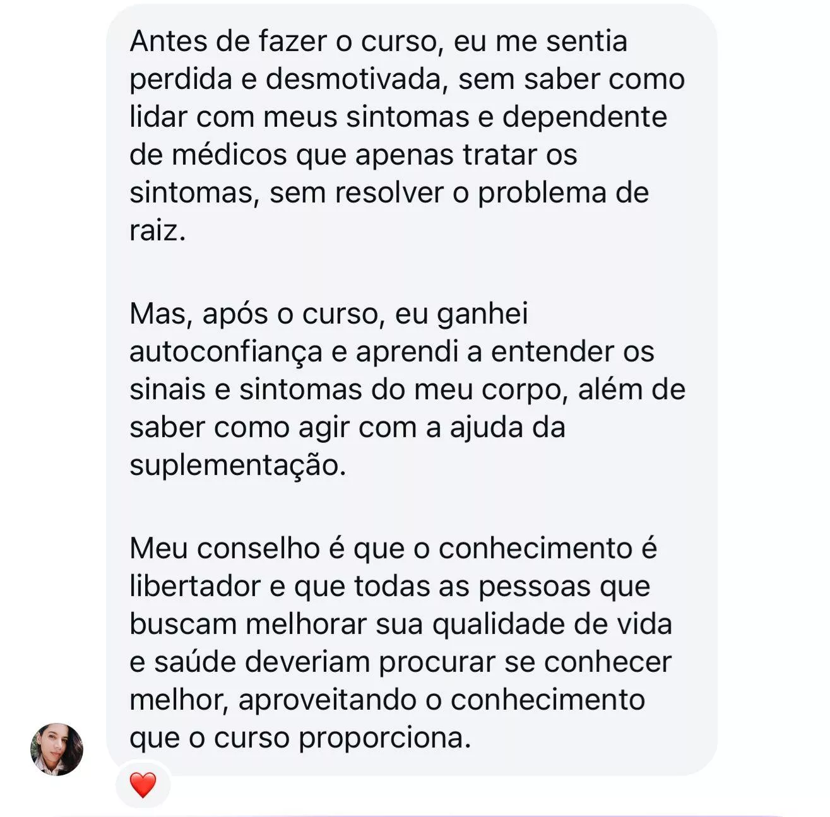830x817 pixels.
Task: Select the paragraph starting with 'Mas, após o curso'
Action: [x=407, y=389]
